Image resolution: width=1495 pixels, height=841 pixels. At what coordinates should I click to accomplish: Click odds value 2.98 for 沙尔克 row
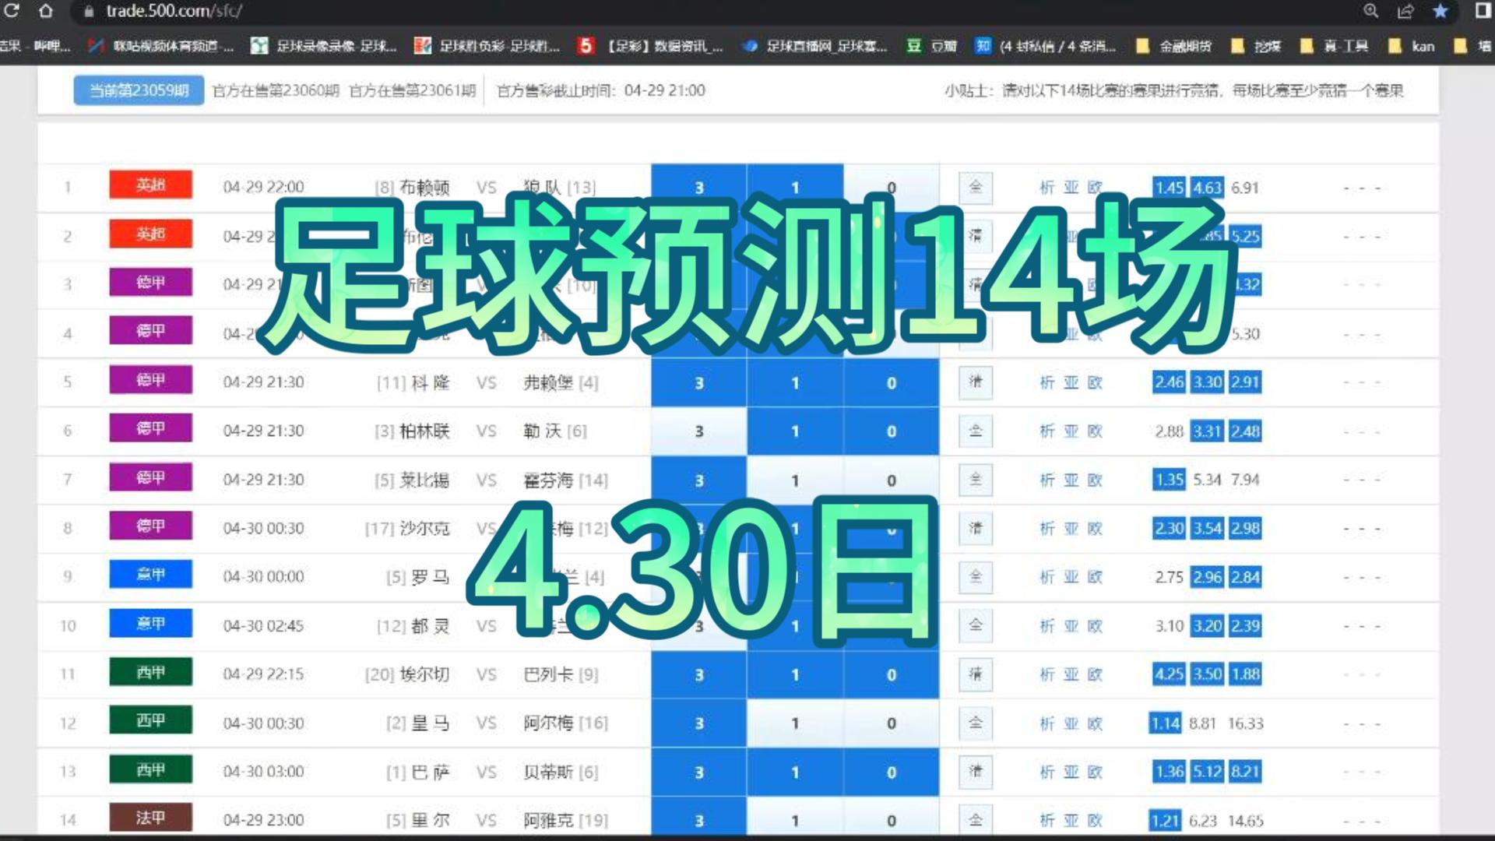click(x=1245, y=529)
